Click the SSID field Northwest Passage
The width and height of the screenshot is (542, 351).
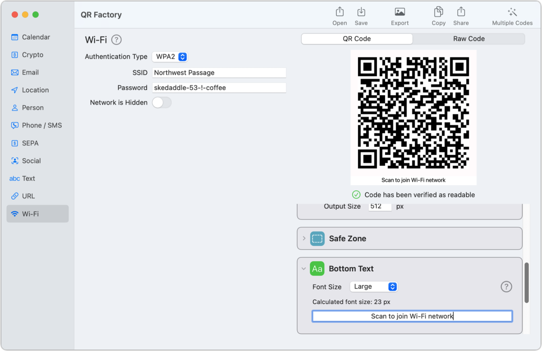coord(219,73)
